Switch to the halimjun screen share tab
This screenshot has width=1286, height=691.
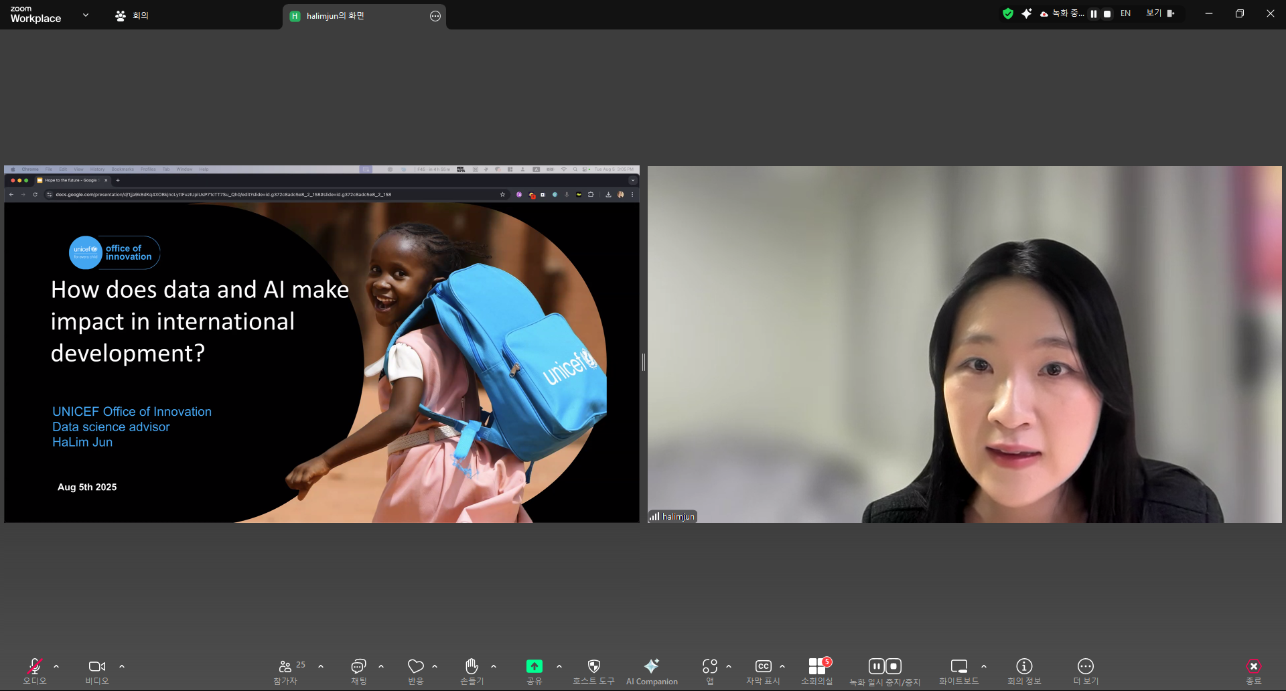pos(335,16)
